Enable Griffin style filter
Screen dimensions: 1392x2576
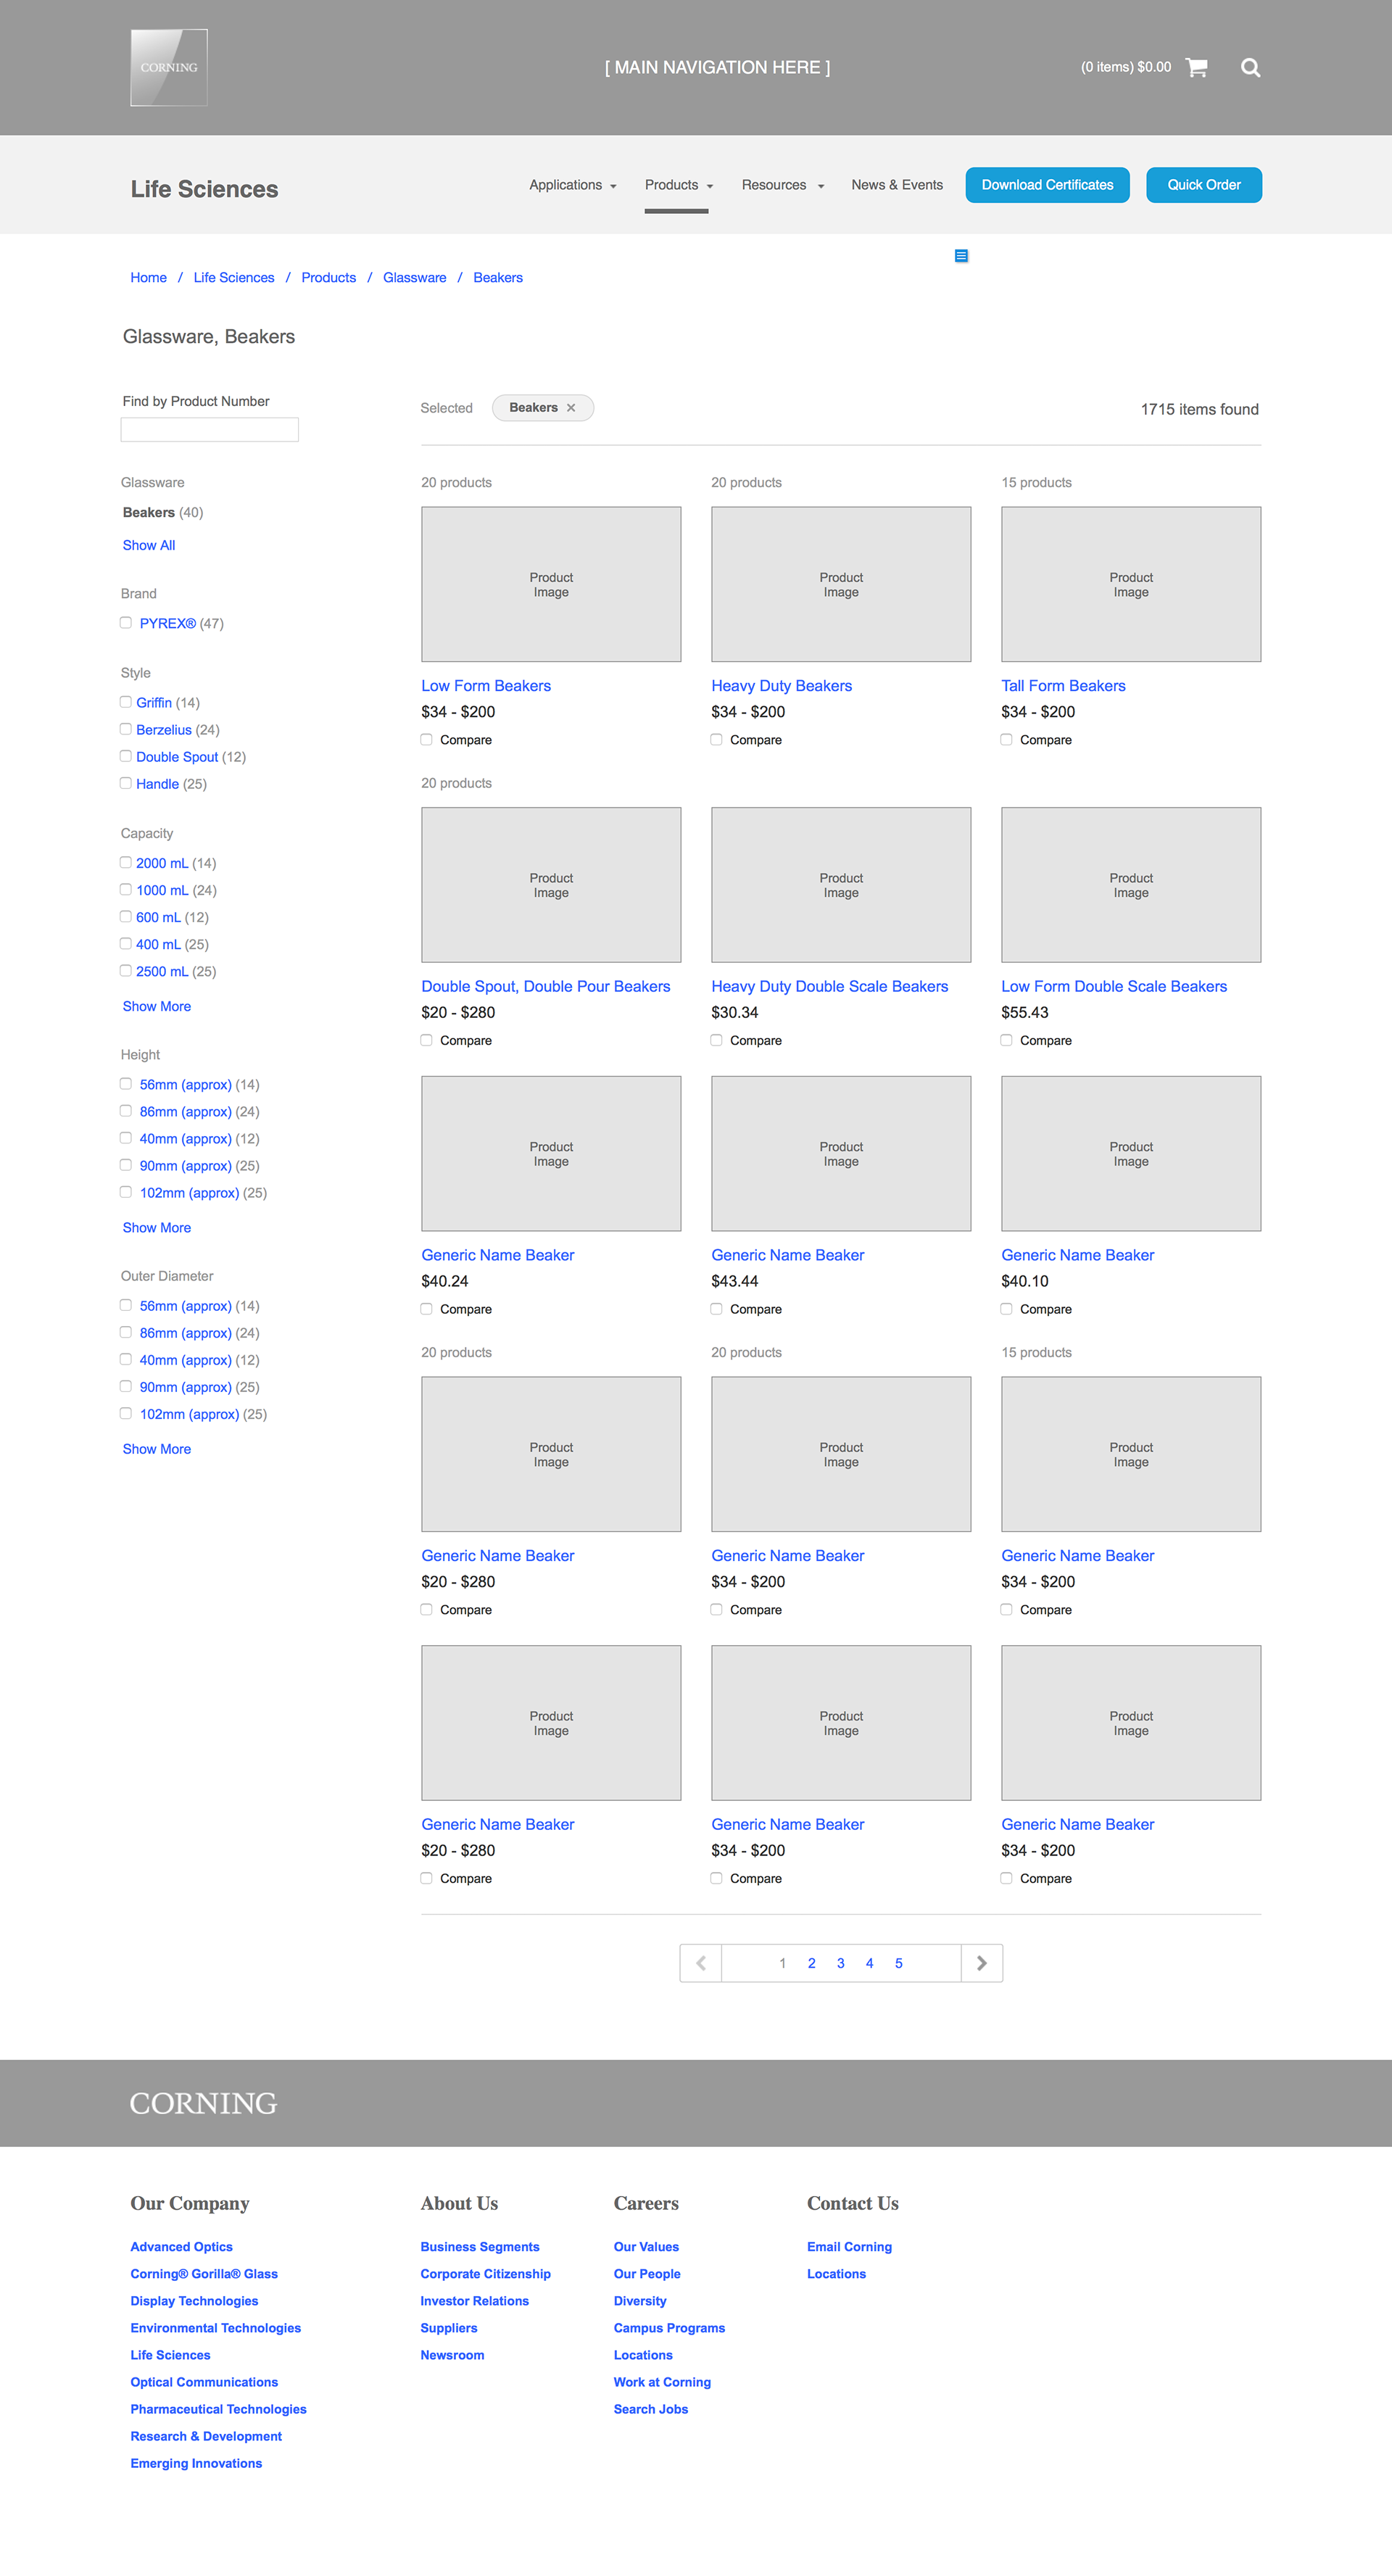[x=126, y=703]
